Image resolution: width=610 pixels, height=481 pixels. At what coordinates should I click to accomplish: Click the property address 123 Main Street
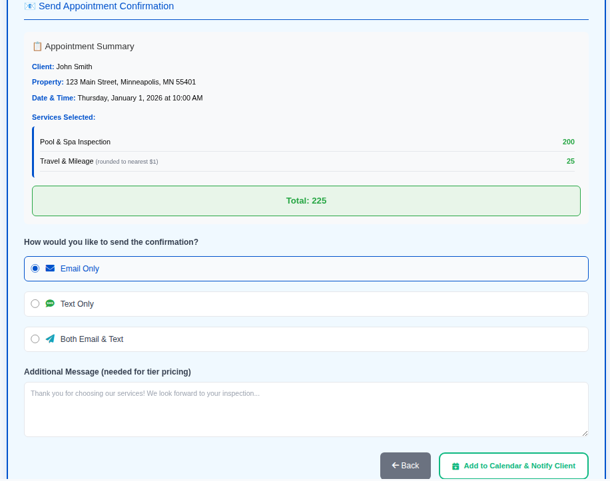131,82
